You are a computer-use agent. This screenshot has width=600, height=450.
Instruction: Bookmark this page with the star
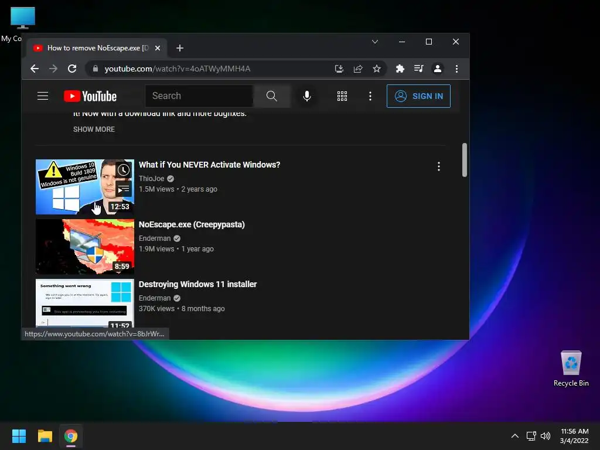tap(377, 69)
